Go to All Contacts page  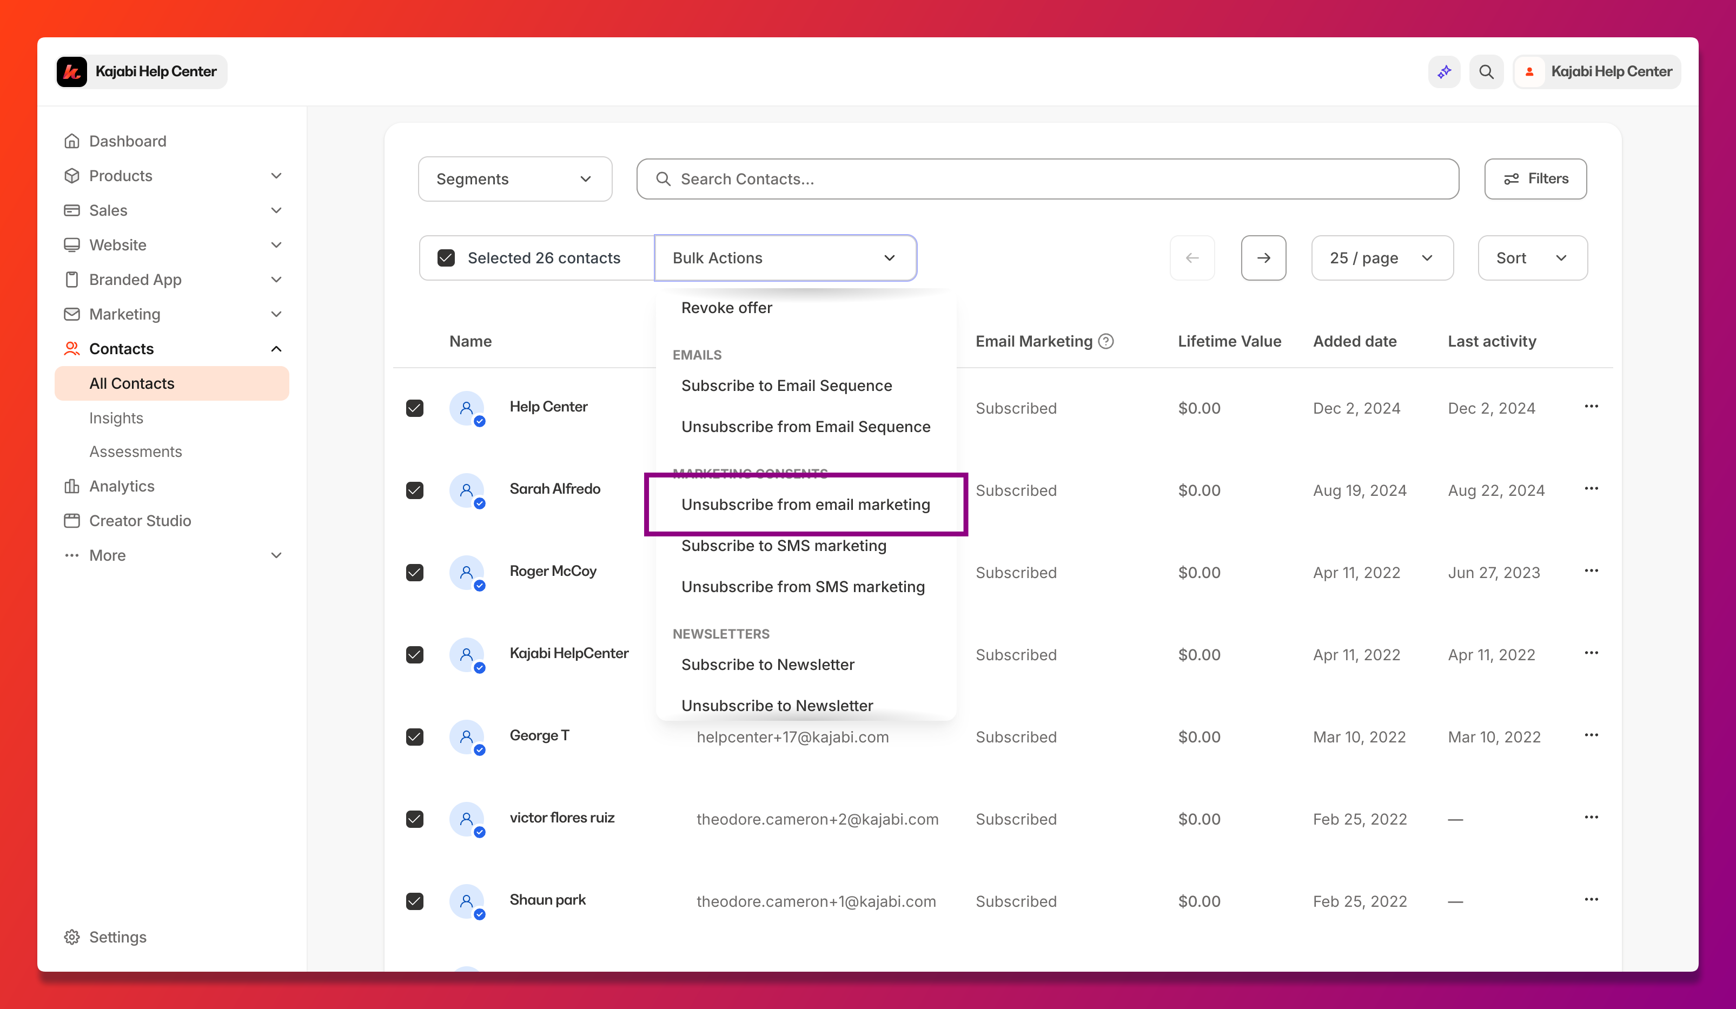coord(171,383)
